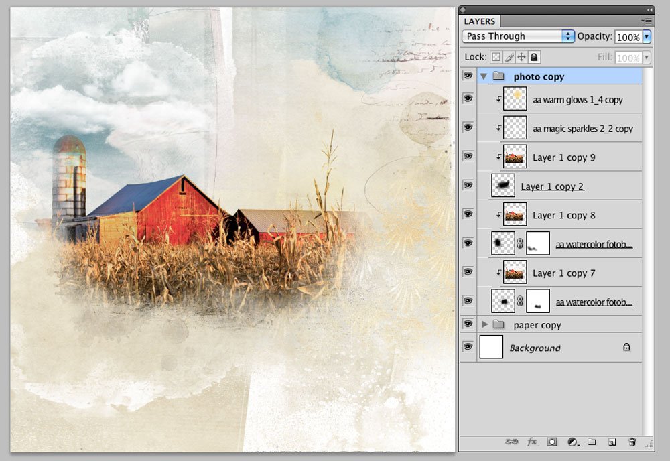670x461 pixels.
Task: Create a new layer with footer icon
Action: click(612, 442)
